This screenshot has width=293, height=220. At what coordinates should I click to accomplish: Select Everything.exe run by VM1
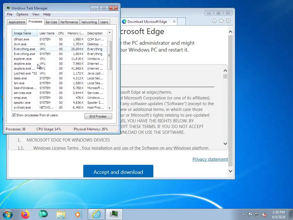(60, 49)
